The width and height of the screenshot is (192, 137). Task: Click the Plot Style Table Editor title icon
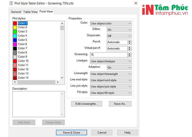pyautogui.click(x=11, y=3)
